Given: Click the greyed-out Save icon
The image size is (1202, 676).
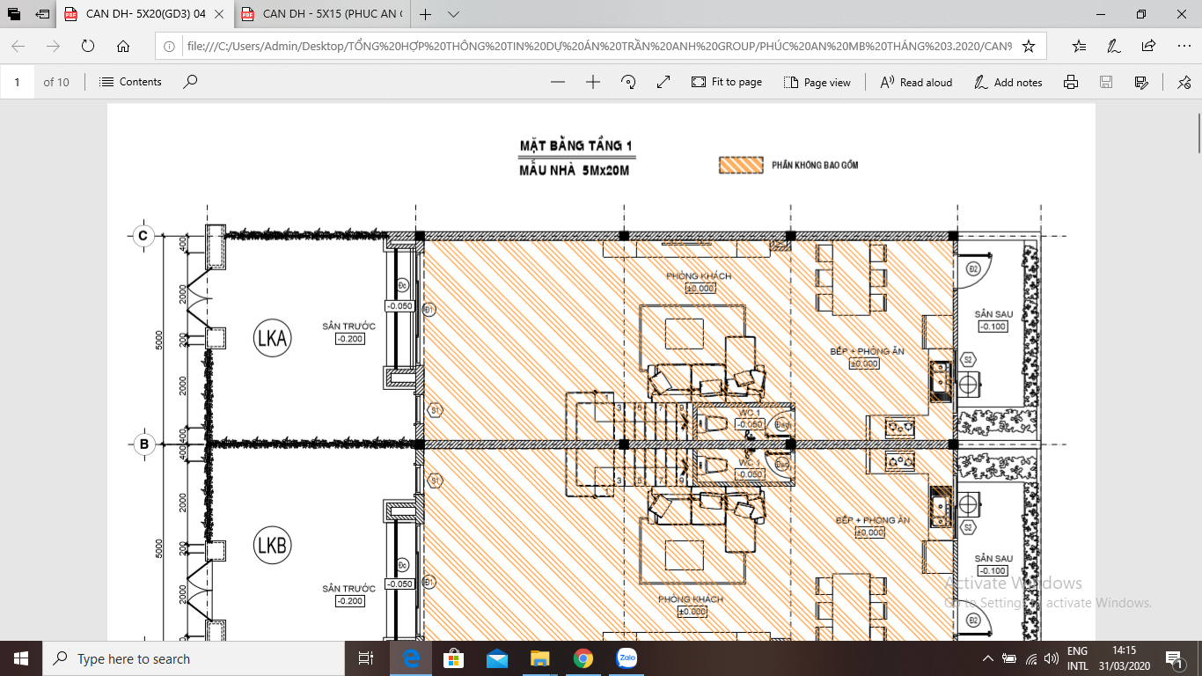Looking at the screenshot, I should (1106, 82).
